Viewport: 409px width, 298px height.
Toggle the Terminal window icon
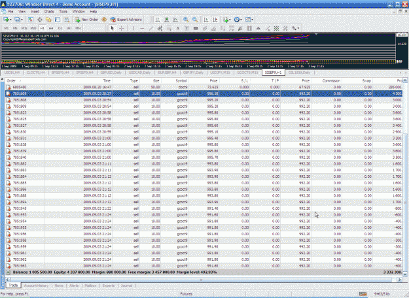[58, 20]
